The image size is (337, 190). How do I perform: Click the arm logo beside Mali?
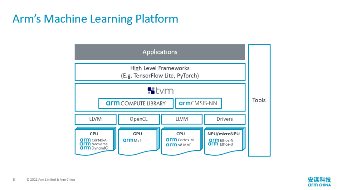tap(128, 140)
